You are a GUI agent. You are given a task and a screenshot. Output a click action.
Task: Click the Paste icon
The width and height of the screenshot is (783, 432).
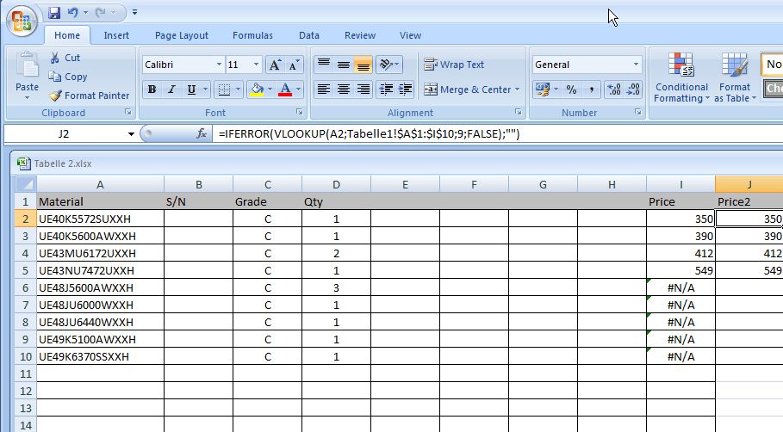click(x=27, y=65)
